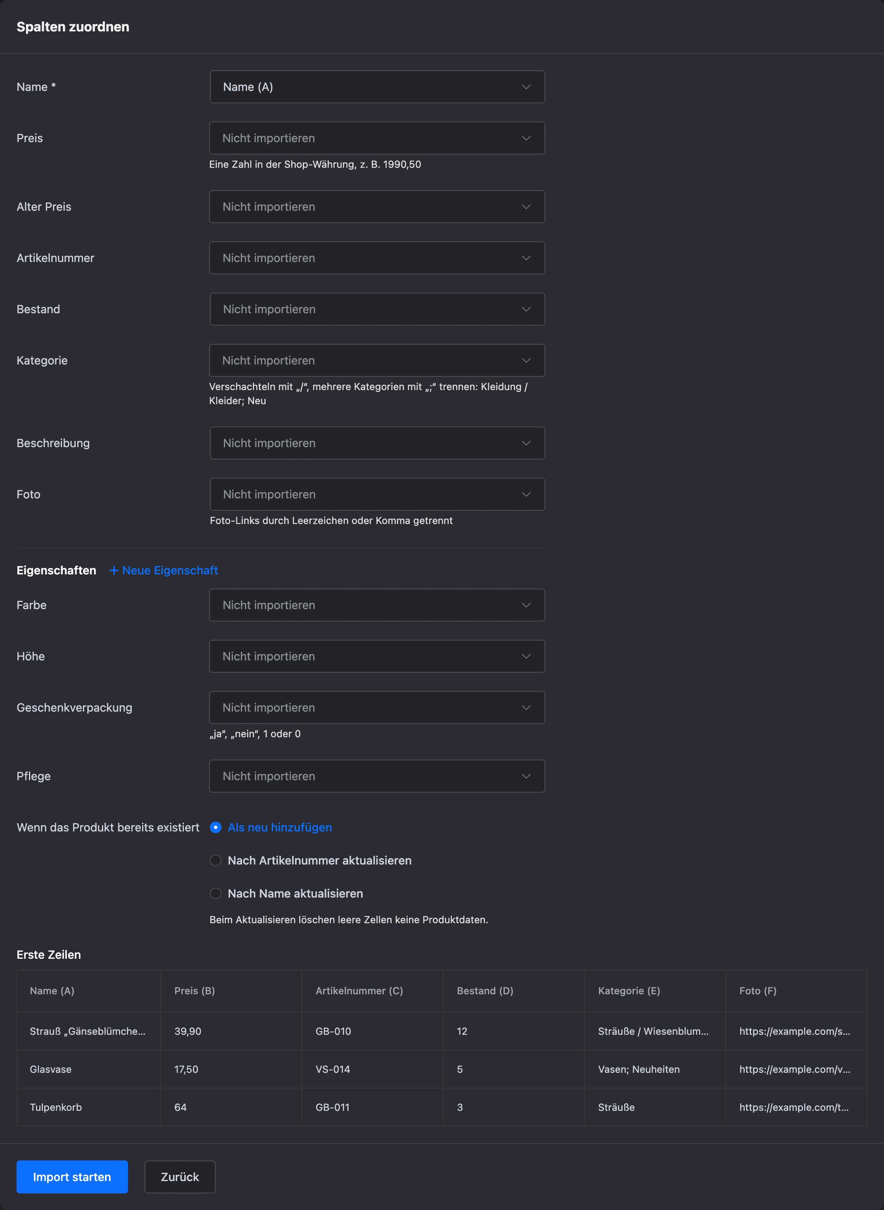This screenshot has width=884, height=1210.
Task: Click the 'Tulpenkorb' table cell
Action: click(x=89, y=1107)
